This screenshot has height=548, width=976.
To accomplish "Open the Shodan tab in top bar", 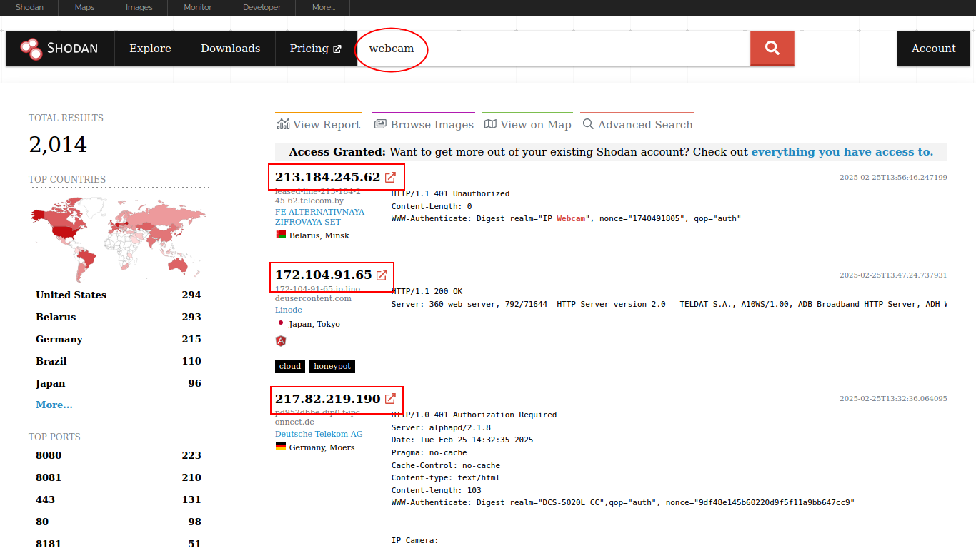I will click(29, 7).
